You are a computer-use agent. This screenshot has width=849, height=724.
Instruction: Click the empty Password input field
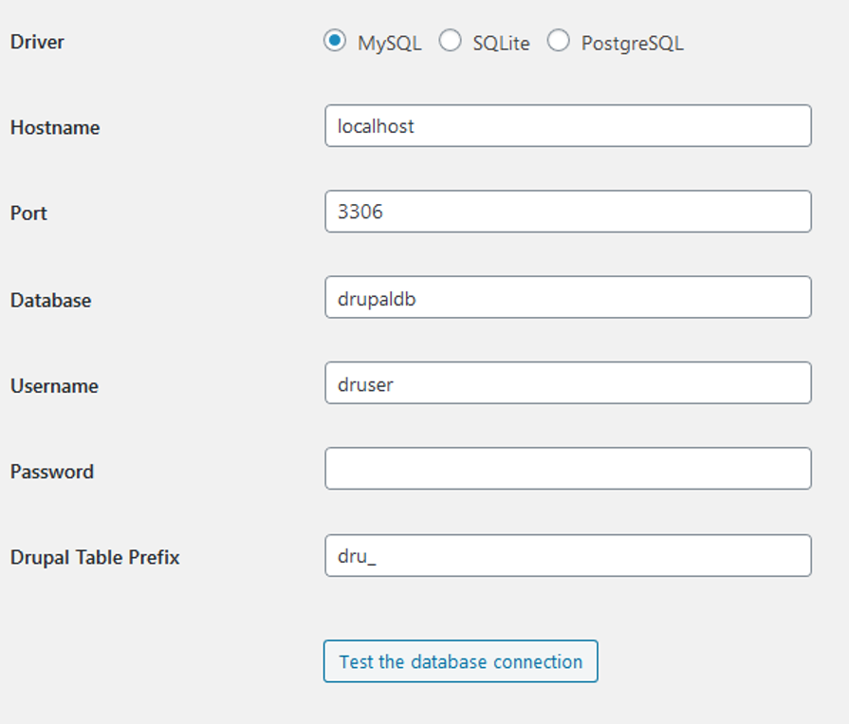coord(568,469)
